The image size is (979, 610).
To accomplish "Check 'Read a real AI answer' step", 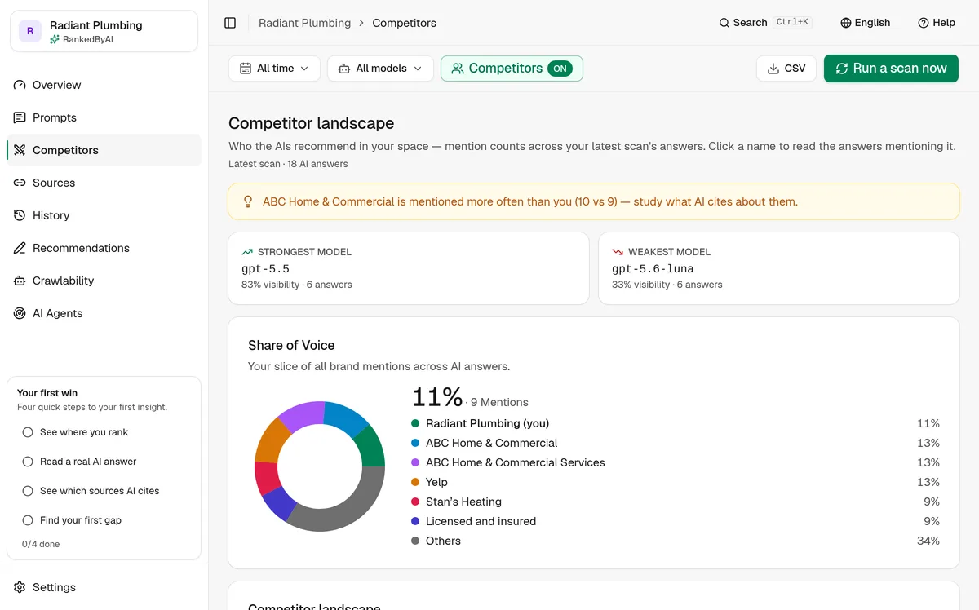I will tap(29, 462).
